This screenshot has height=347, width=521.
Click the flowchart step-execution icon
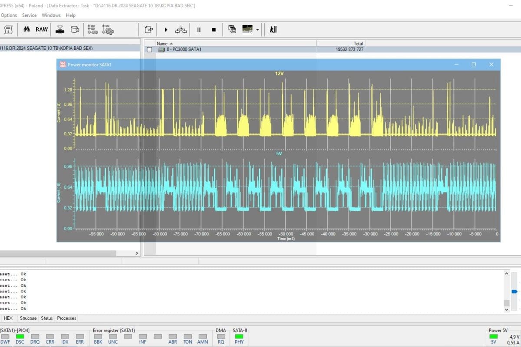coord(181,29)
